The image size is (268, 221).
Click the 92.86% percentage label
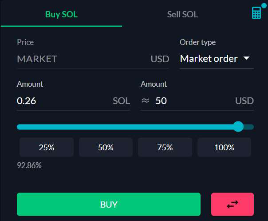click(29, 165)
